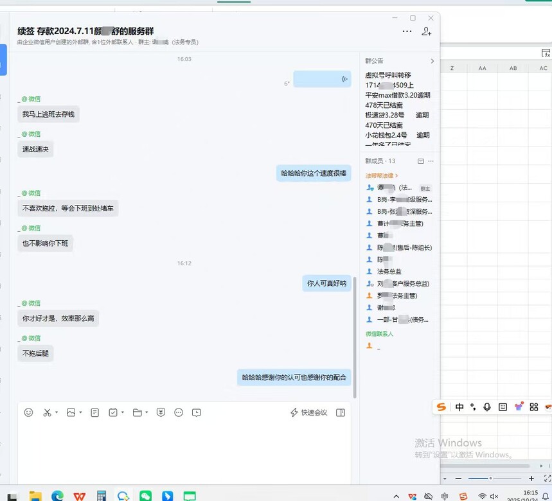Click the group members mail icon
The width and height of the screenshot is (552, 501).
point(421,161)
